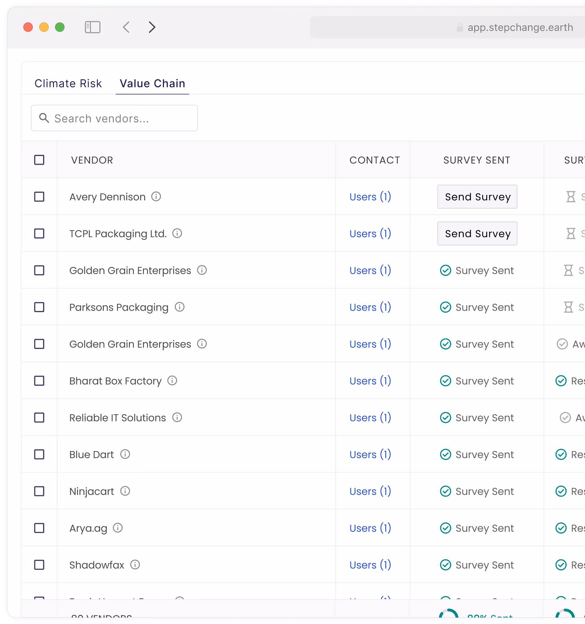Click the hourglass status icon in TCPL Packaging row
Image resolution: width=585 pixels, height=624 pixels.
point(570,233)
